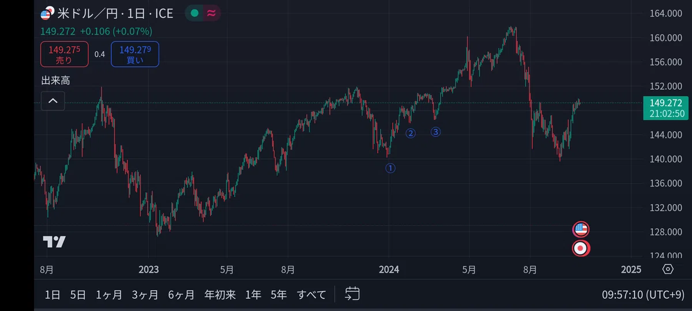Click the pink approximate-data indicator icon
This screenshot has height=311, width=692.
(x=212, y=13)
